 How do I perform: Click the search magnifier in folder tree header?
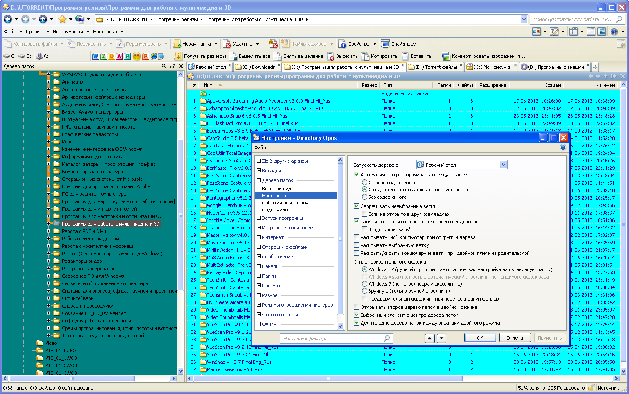coord(164,66)
